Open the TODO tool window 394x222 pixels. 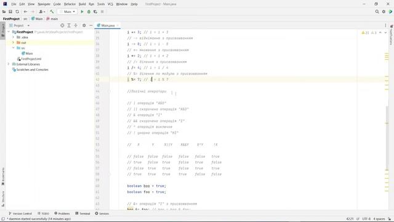pos(43,213)
